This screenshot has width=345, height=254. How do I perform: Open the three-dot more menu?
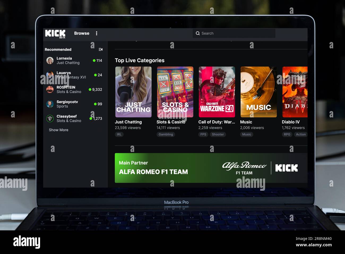(97, 33)
